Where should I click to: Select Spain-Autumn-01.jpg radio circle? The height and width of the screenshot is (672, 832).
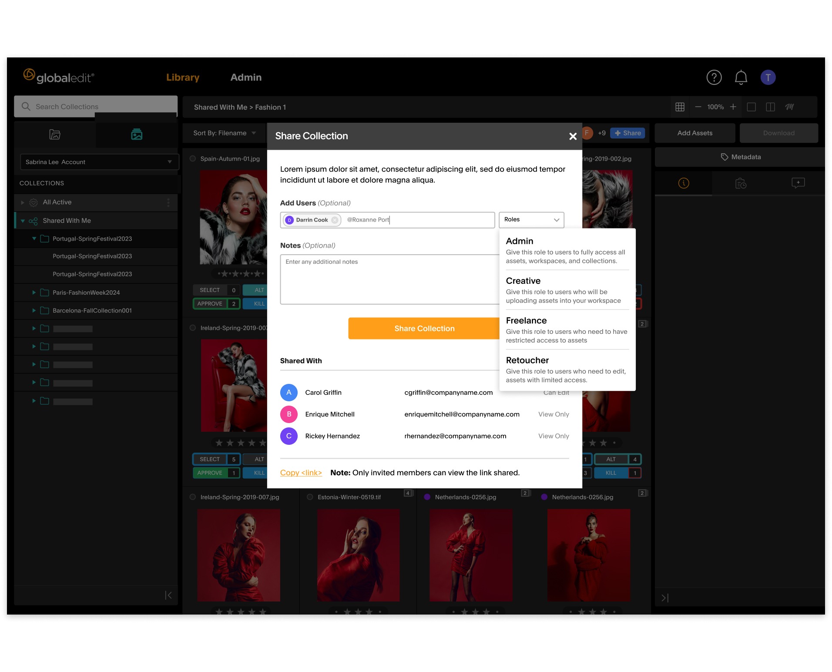tap(193, 159)
